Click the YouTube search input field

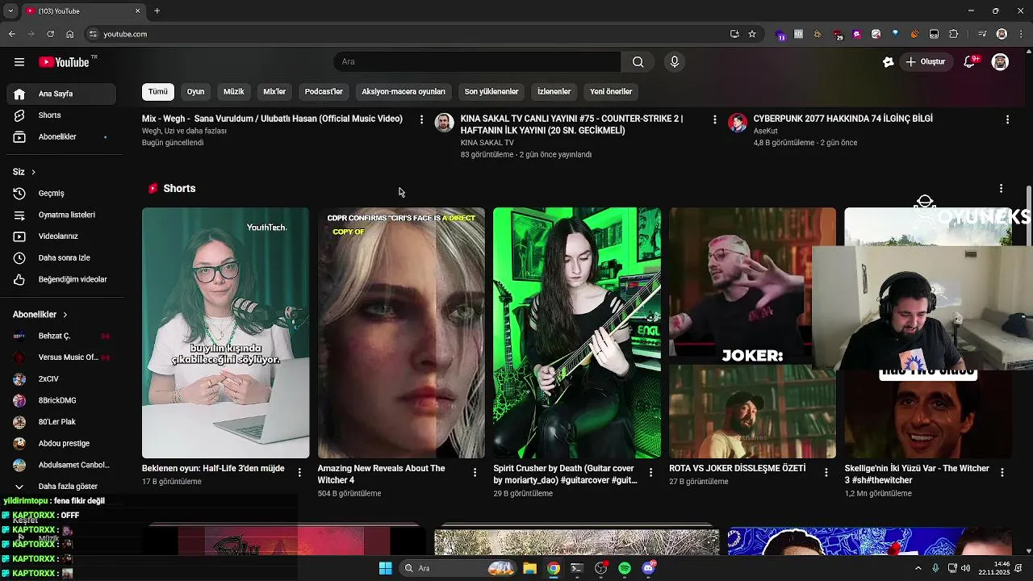point(477,62)
